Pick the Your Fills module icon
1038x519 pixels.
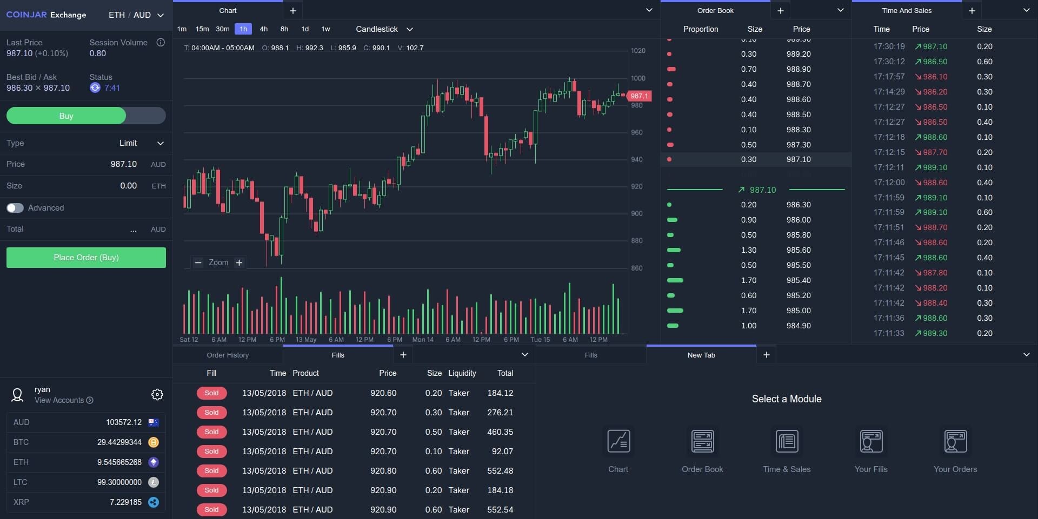pyautogui.click(x=871, y=441)
